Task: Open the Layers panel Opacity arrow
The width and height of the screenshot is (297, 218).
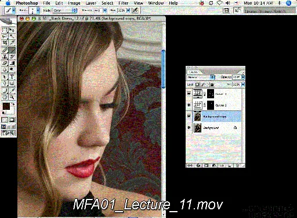Action: (243, 77)
